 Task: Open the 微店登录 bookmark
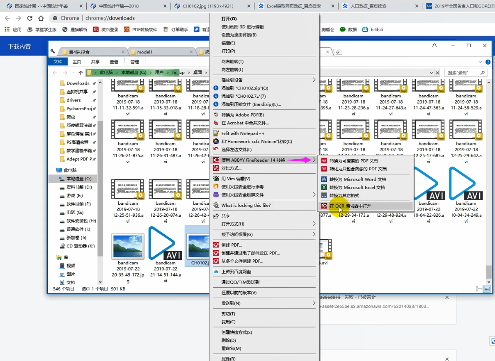[x=106, y=29]
